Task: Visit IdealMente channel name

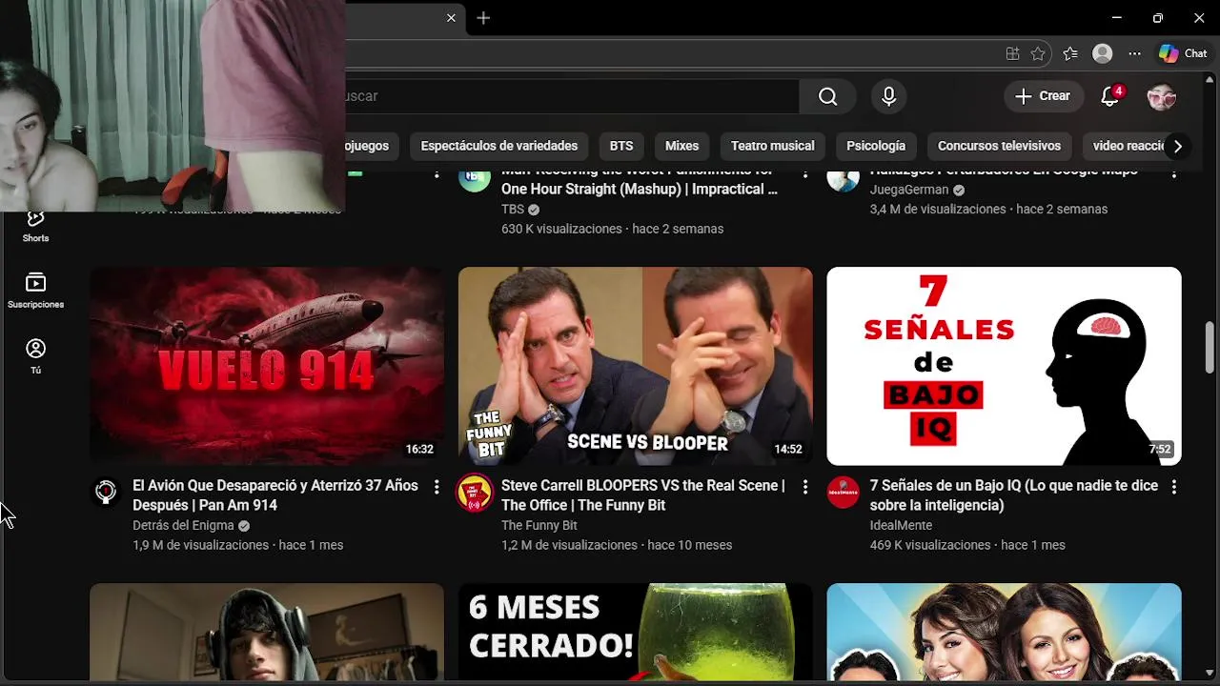Action: [901, 525]
